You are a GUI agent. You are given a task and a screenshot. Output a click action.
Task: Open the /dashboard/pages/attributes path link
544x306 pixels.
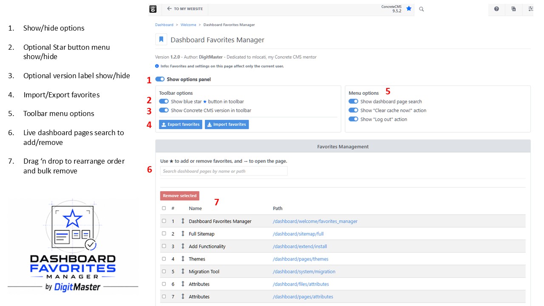[303, 297]
